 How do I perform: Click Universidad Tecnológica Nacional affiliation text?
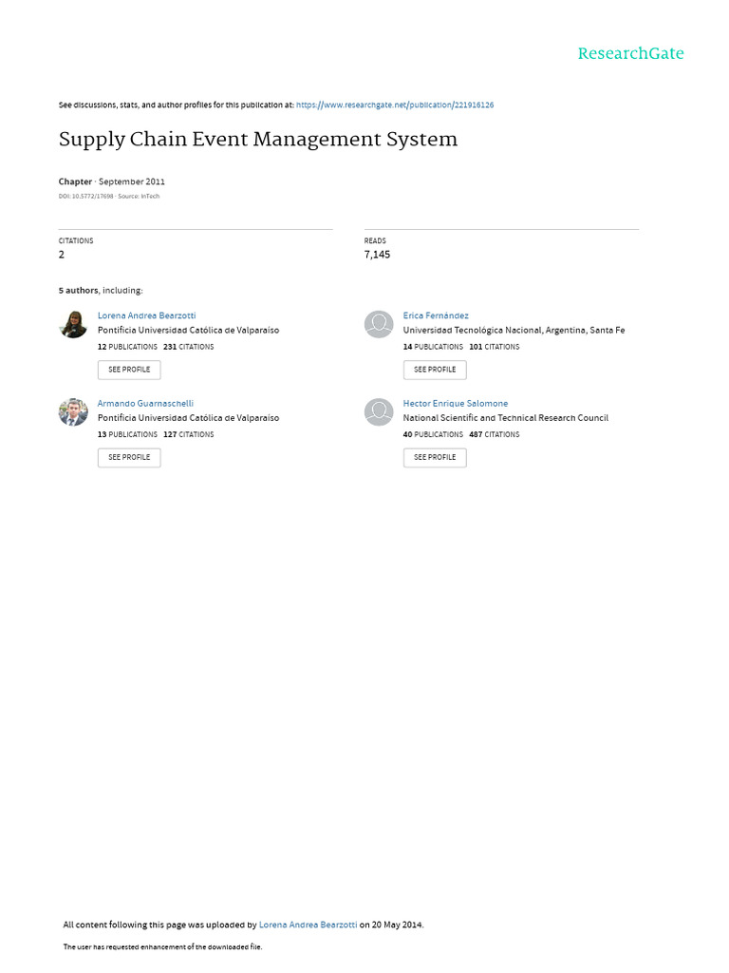pyautogui.click(x=514, y=331)
